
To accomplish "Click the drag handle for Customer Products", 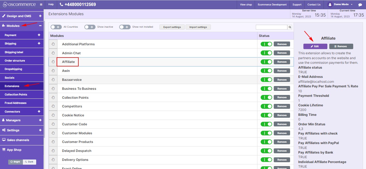I will tap(53, 142).
